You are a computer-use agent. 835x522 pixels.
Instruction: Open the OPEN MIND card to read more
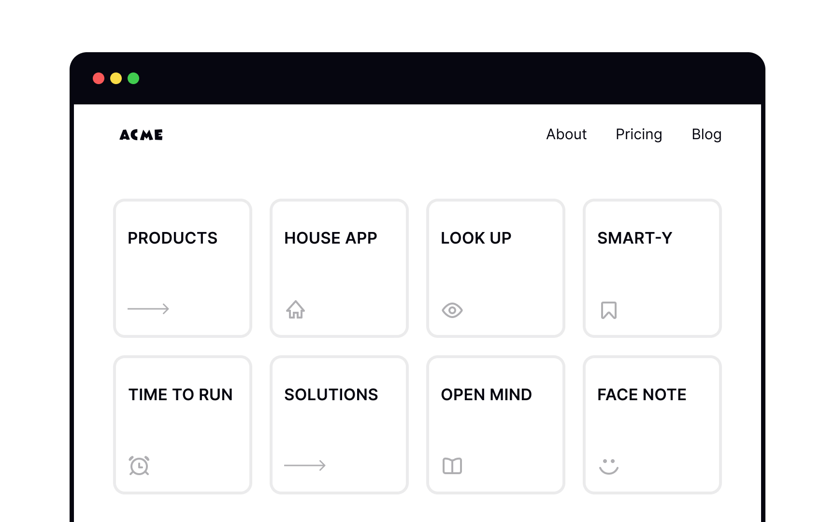[495, 424]
